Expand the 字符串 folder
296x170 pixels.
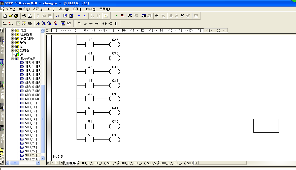coord(12,43)
